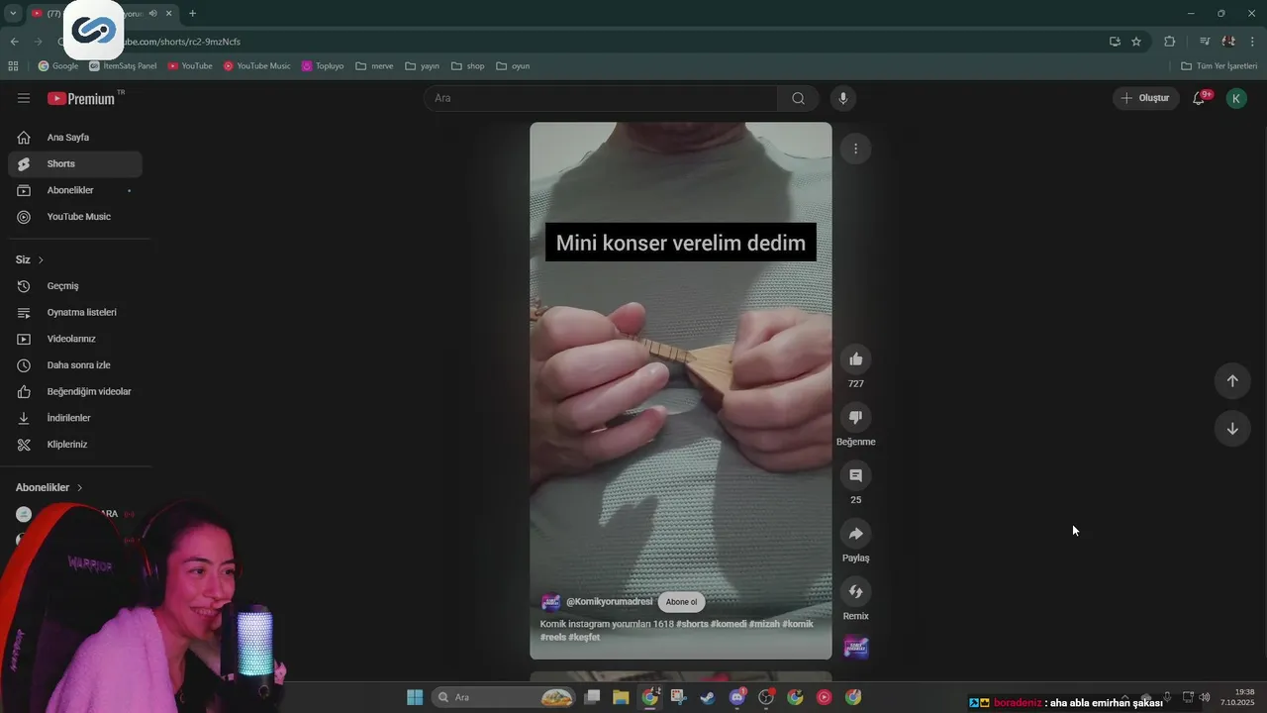The image size is (1267, 713).
Task: Open the account avatar K menu
Action: 1236,98
